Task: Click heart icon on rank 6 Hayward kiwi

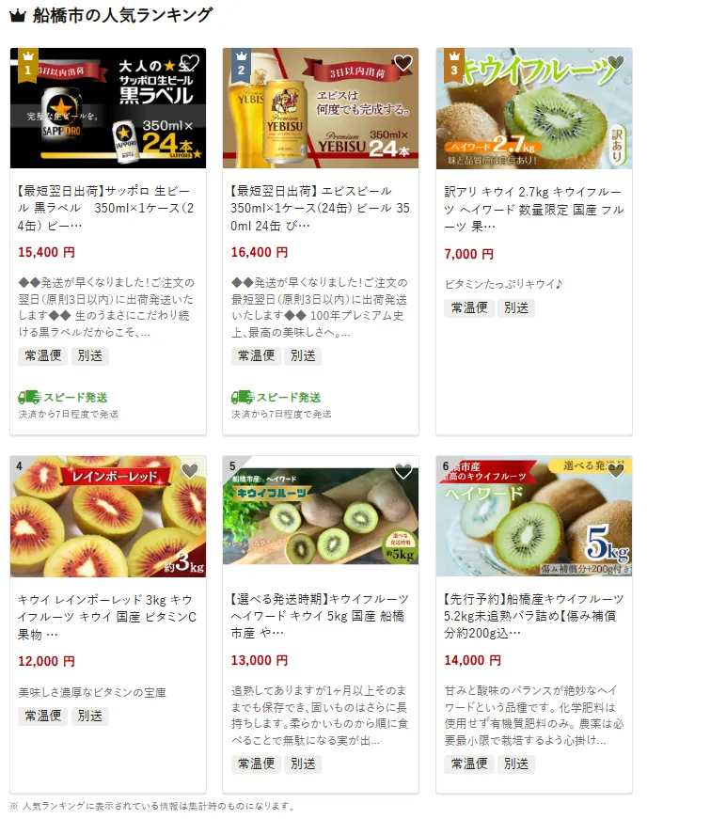Action: pyautogui.click(x=616, y=471)
